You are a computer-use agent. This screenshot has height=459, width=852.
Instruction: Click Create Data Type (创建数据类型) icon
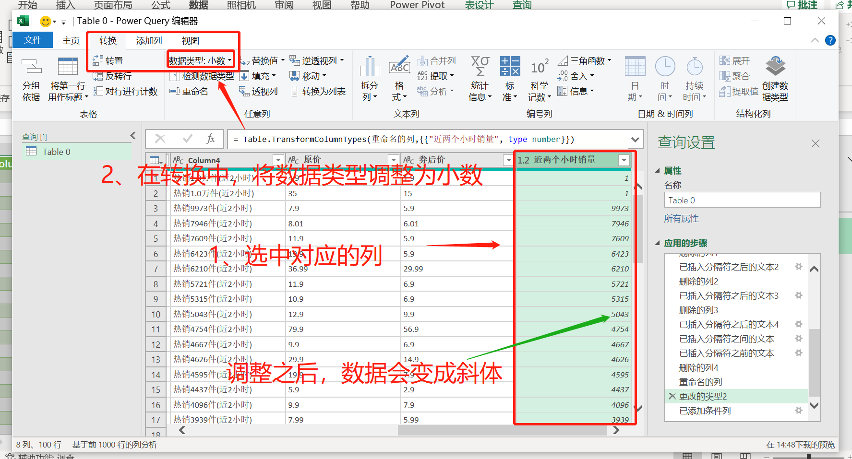pos(775,67)
